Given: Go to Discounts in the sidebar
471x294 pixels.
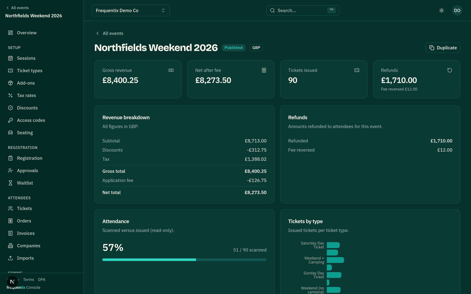Looking at the screenshot, I should [42, 108].
